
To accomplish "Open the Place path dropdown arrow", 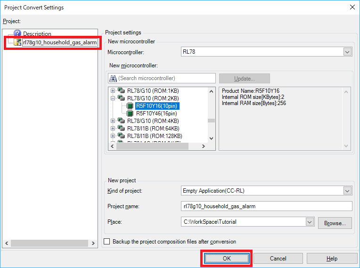I will click(310, 222).
